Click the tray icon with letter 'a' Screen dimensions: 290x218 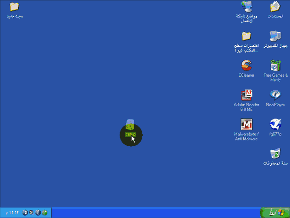[25, 213]
